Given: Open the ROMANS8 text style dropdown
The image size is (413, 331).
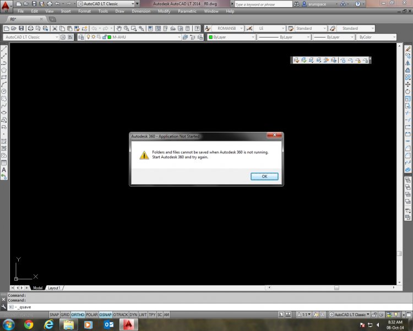Looking at the screenshot, I should coord(241,28).
